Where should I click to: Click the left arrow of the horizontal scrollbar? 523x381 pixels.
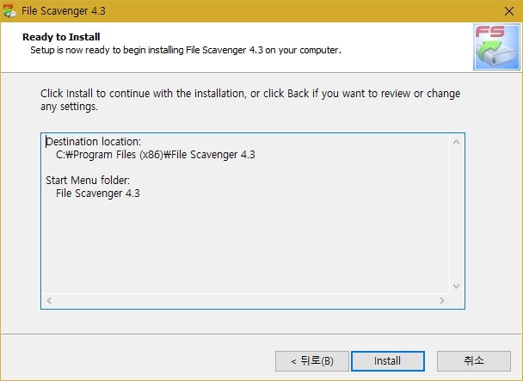coord(49,301)
